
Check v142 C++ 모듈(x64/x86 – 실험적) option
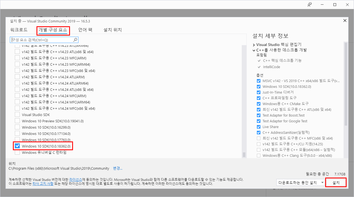(x=259, y=150)
